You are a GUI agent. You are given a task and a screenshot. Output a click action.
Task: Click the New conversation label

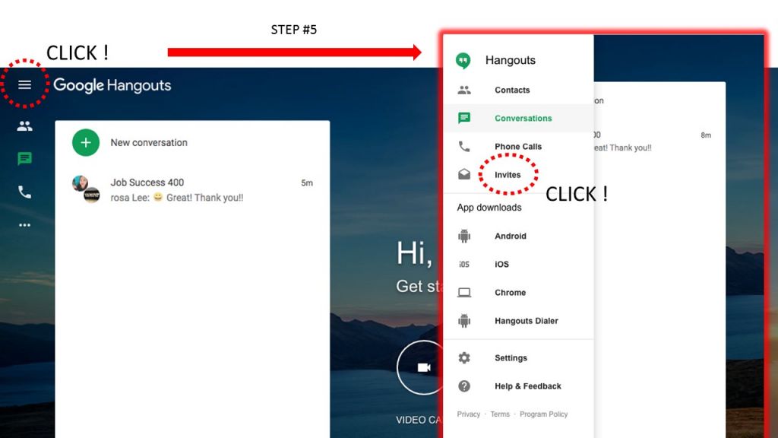[x=149, y=142]
